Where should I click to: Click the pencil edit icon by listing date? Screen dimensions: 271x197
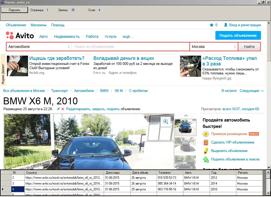(x=58, y=109)
